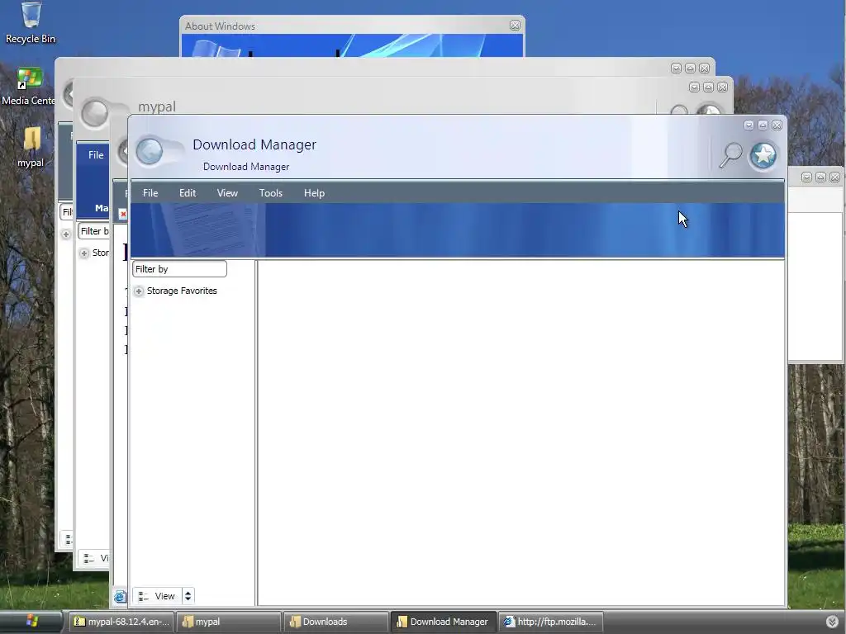This screenshot has height=634, width=846.
Task: Click the File menu in the mypal window
Action: [96, 154]
